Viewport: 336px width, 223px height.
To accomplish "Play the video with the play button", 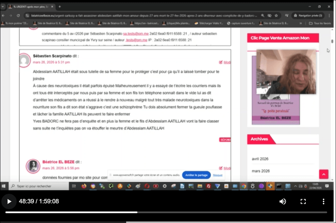I will (9, 201).
